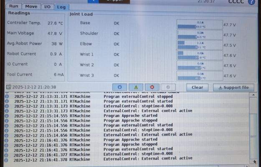Screen dimensions: 261x167
Task: Click the Wrist 1 joint load bar
Action: point(200,56)
